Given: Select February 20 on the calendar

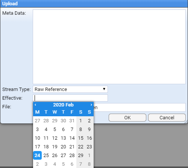Looking at the screenshot, I should click(x=63, y=147).
